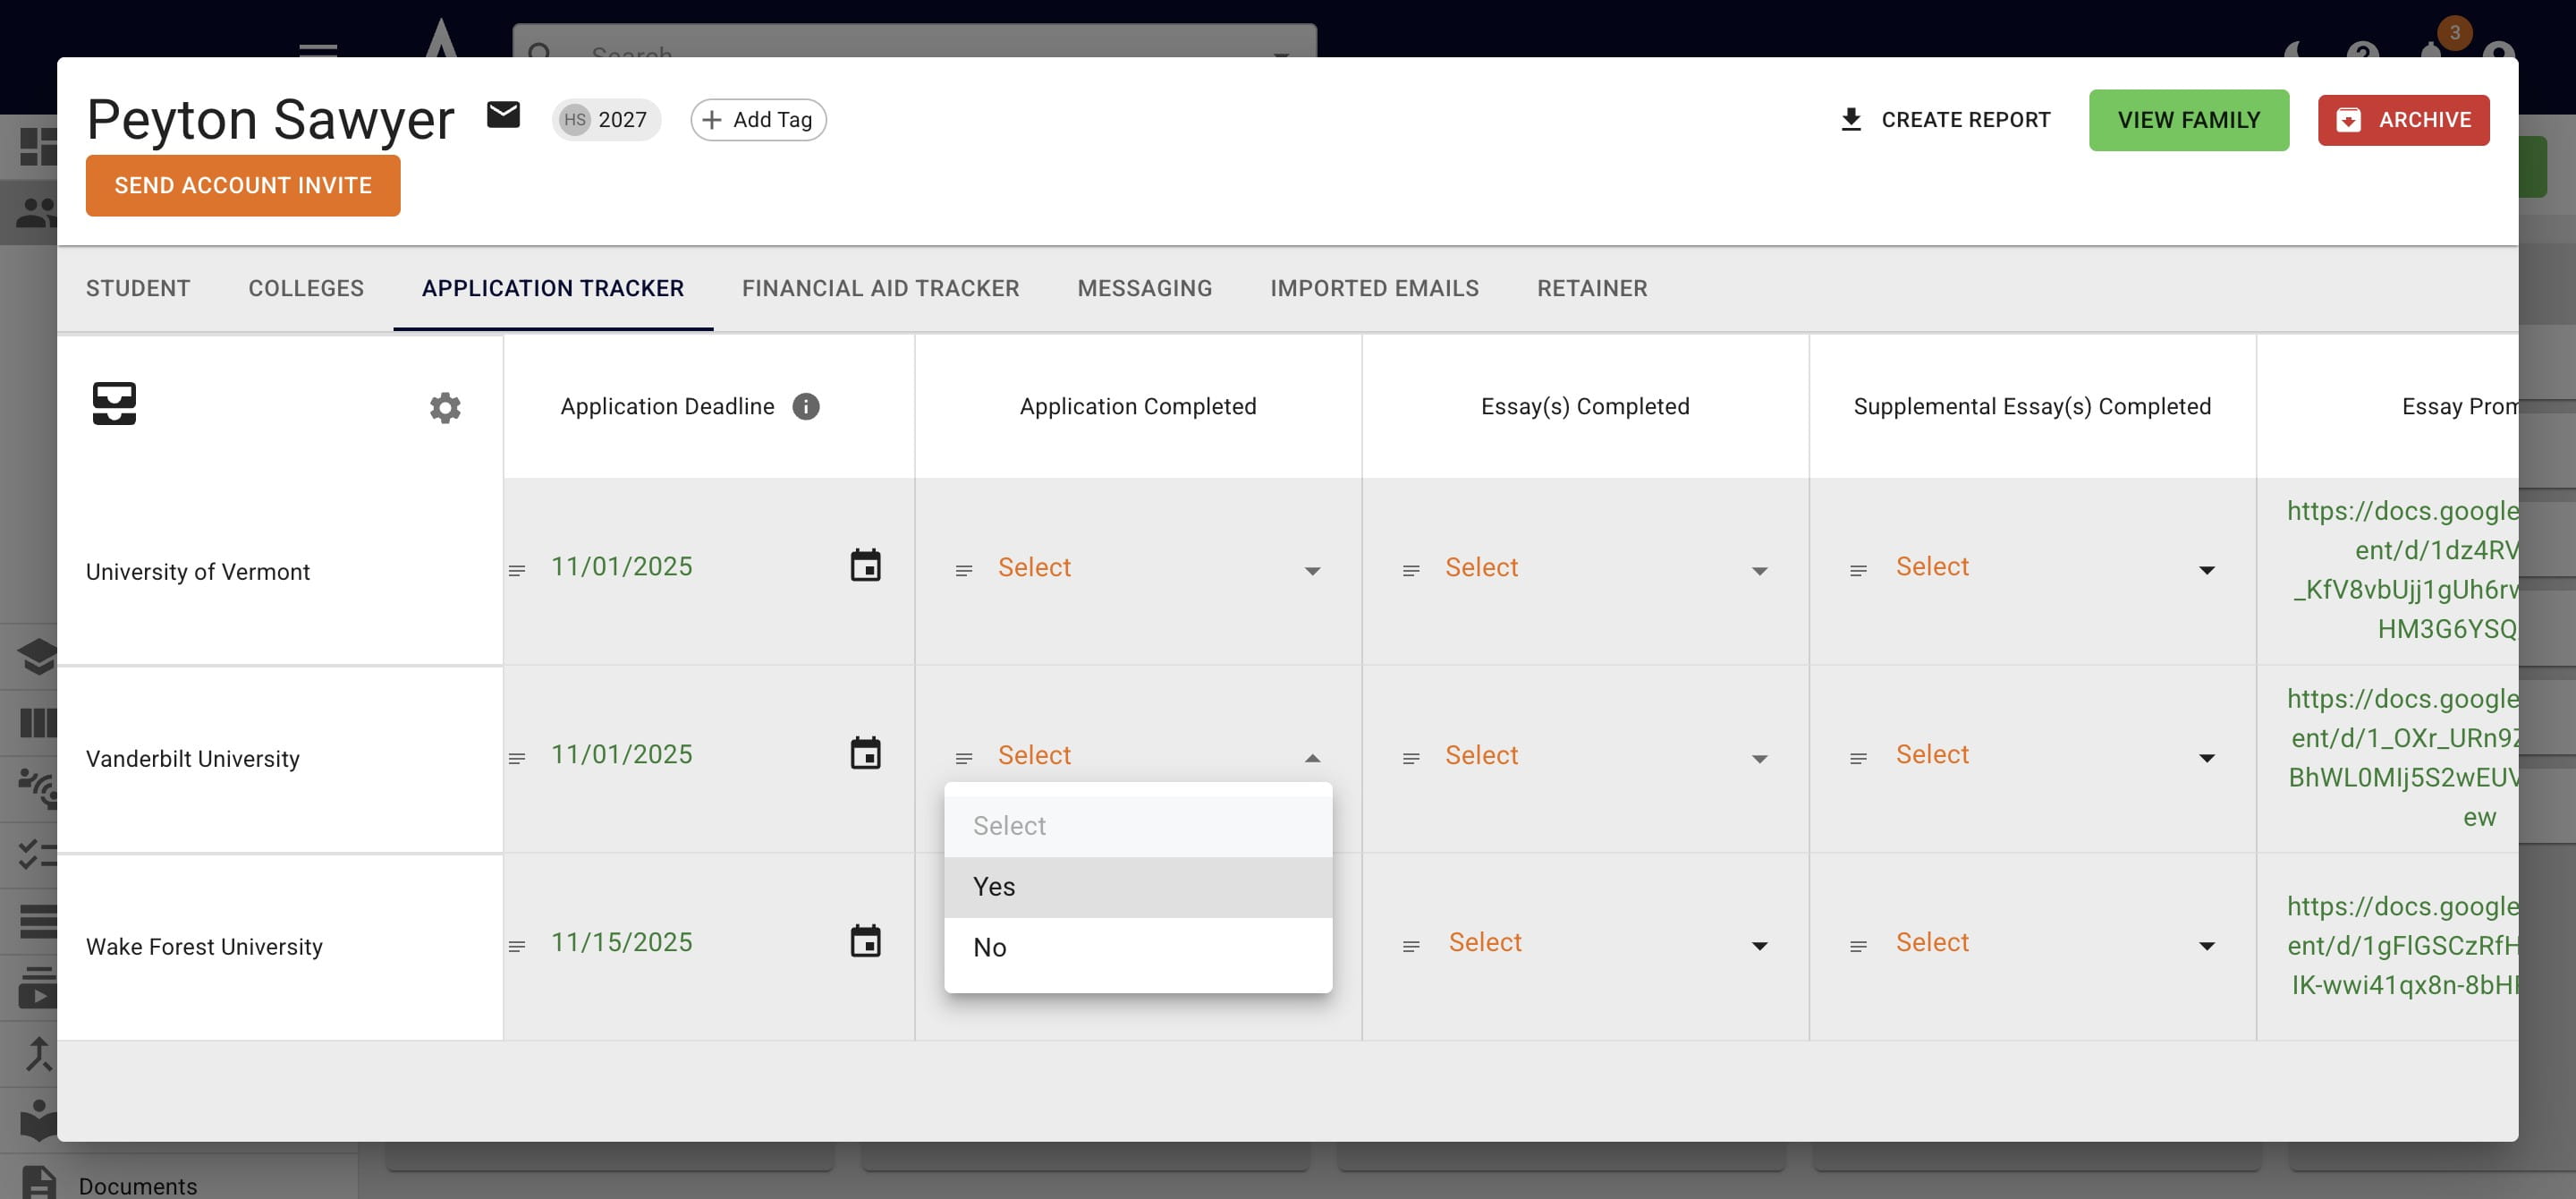Click the email envelope icon beside Peyton Sawyer
Screen dimensions: 2576x1199
(x=503, y=116)
